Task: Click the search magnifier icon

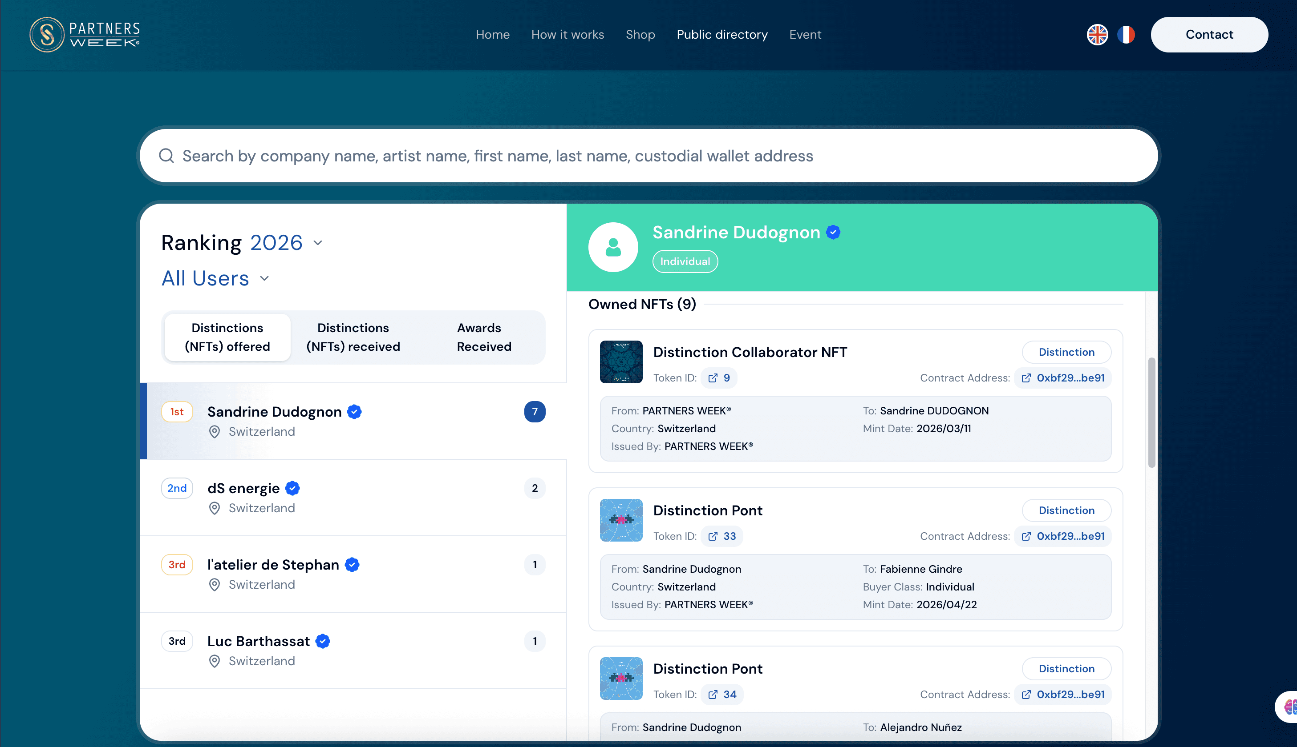Action: pos(166,156)
